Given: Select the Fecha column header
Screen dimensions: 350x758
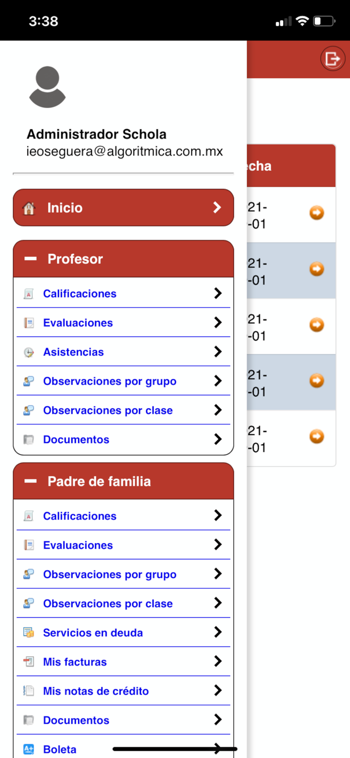Looking at the screenshot, I should (x=261, y=166).
